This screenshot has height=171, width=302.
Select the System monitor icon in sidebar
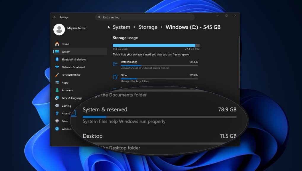tap(57, 52)
